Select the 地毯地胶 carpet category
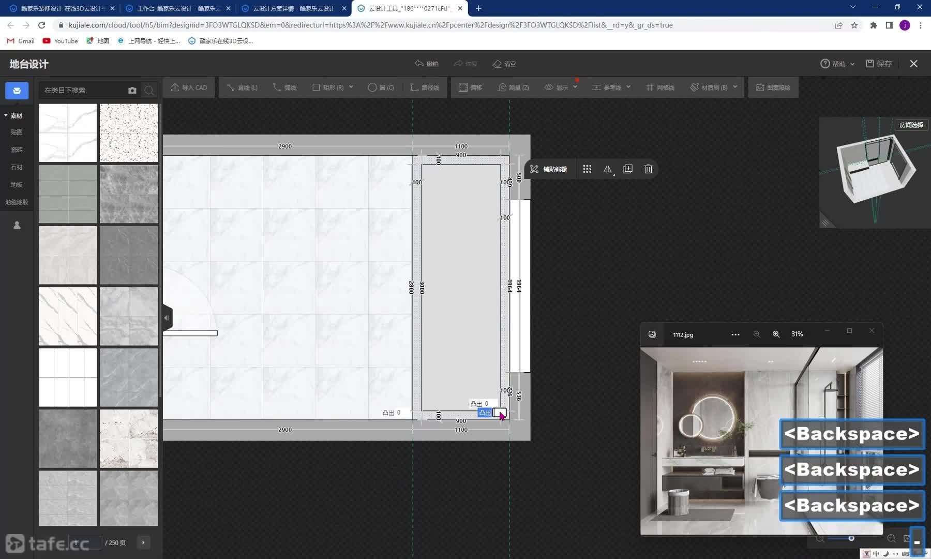This screenshot has width=931, height=559. [x=17, y=202]
